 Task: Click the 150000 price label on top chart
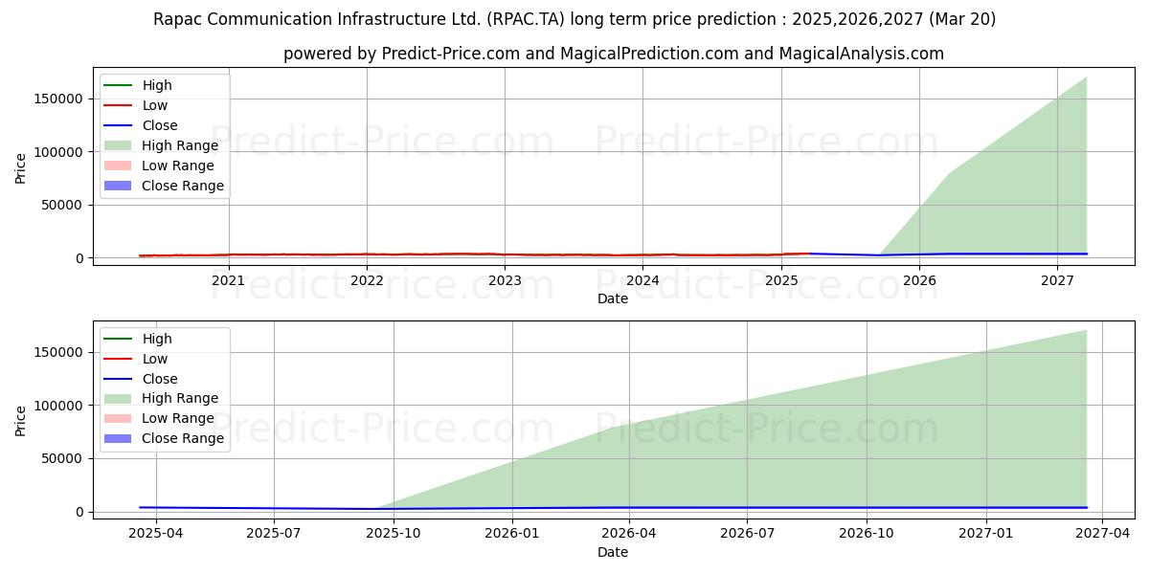coord(59,99)
